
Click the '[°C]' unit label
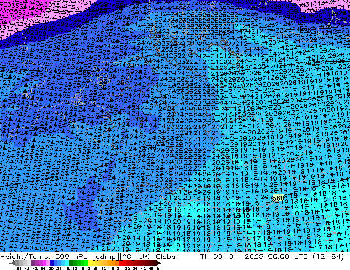tap(128, 257)
